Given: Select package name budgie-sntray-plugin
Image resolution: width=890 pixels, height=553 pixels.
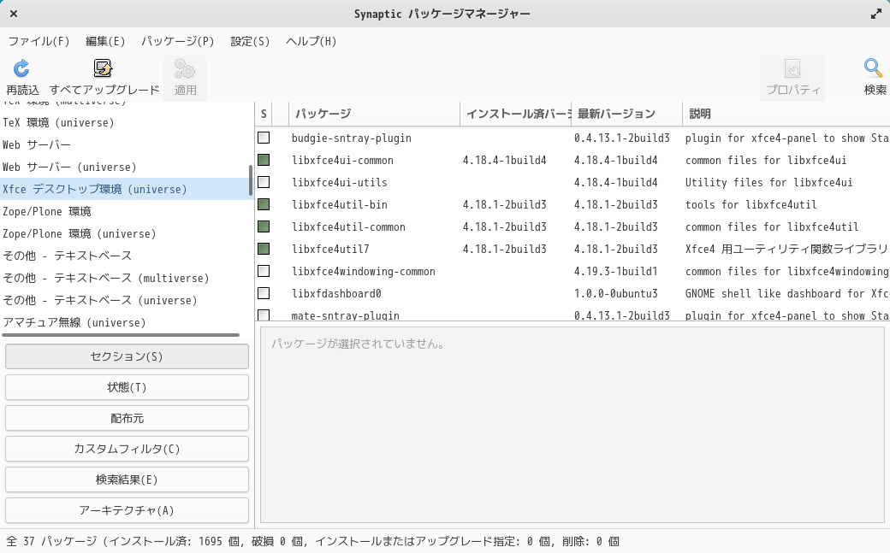Looking at the screenshot, I should click(352, 138).
